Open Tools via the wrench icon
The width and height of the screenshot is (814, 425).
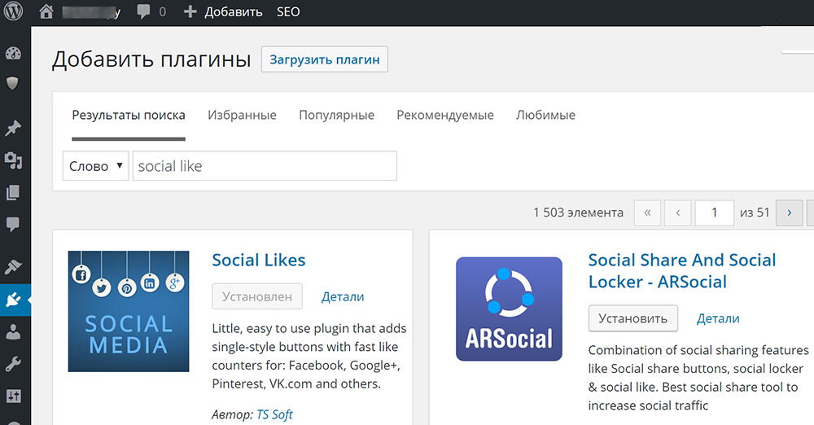(x=14, y=364)
